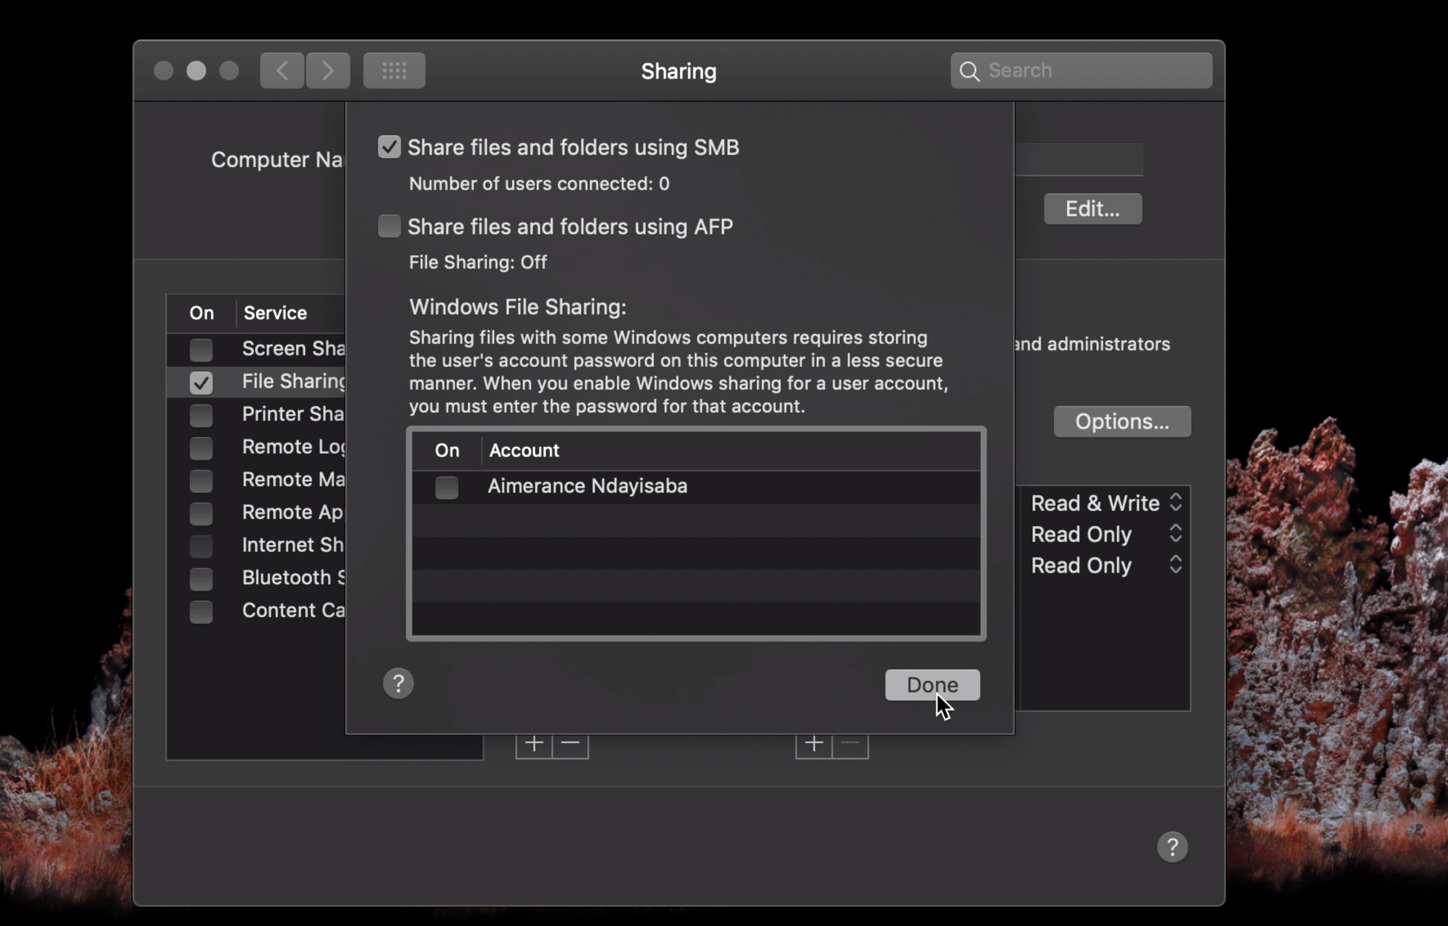1448x926 pixels.
Task: Click the shared folders remove minus button
Action: 570,745
